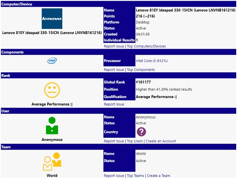This screenshot has width=237, height=178.
Task: Open Top Users link
Action: tap(135, 141)
